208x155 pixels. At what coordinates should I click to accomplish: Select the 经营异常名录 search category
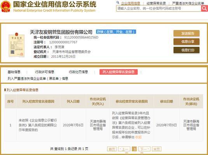click(156, 4)
